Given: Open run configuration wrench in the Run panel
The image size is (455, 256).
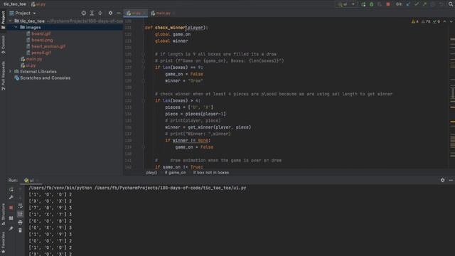Looking at the screenshot, I should [x=11, y=198].
